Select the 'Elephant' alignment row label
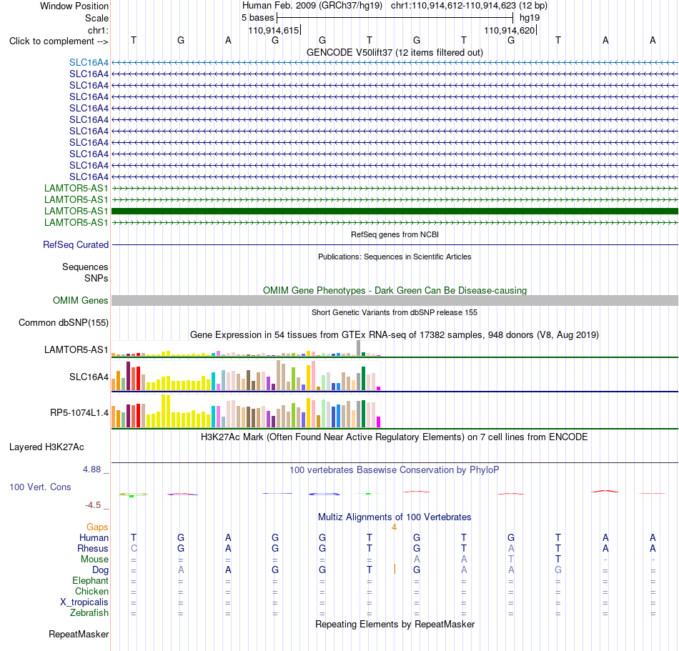 coord(90,580)
